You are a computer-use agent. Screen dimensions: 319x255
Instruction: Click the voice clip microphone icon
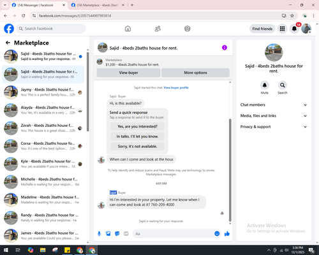(99, 234)
